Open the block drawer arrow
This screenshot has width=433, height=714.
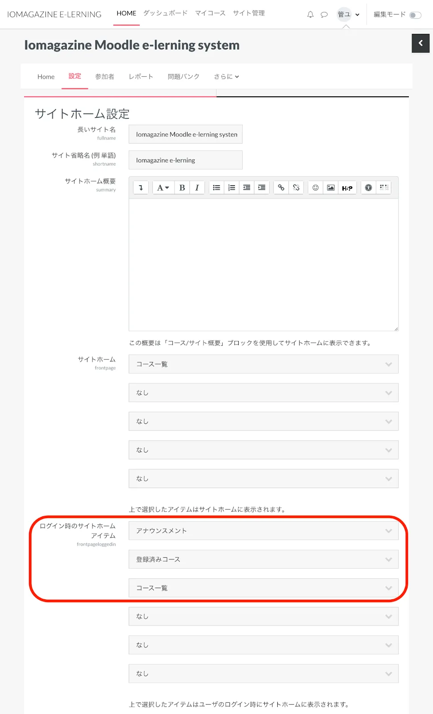coord(421,43)
